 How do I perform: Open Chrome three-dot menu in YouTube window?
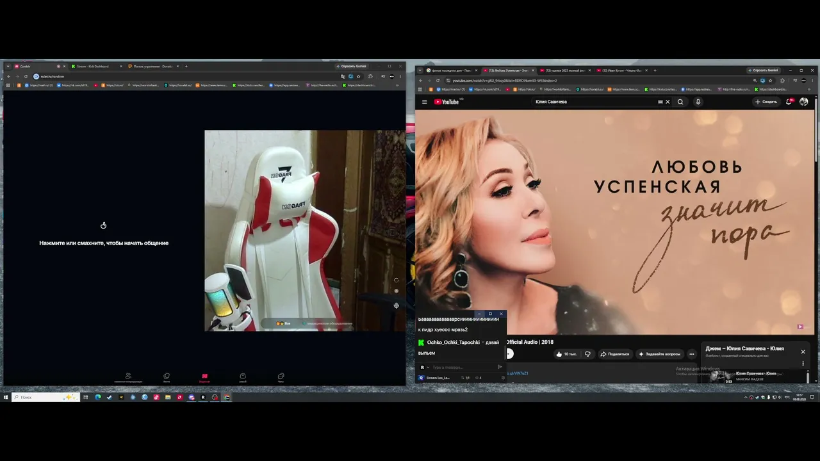click(x=813, y=81)
